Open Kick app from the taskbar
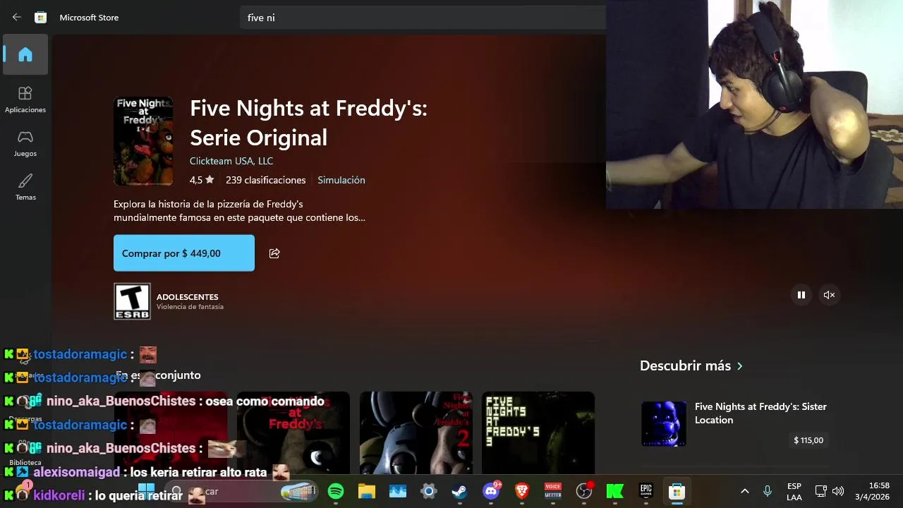This screenshot has width=903, height=508. click(615, 491)
